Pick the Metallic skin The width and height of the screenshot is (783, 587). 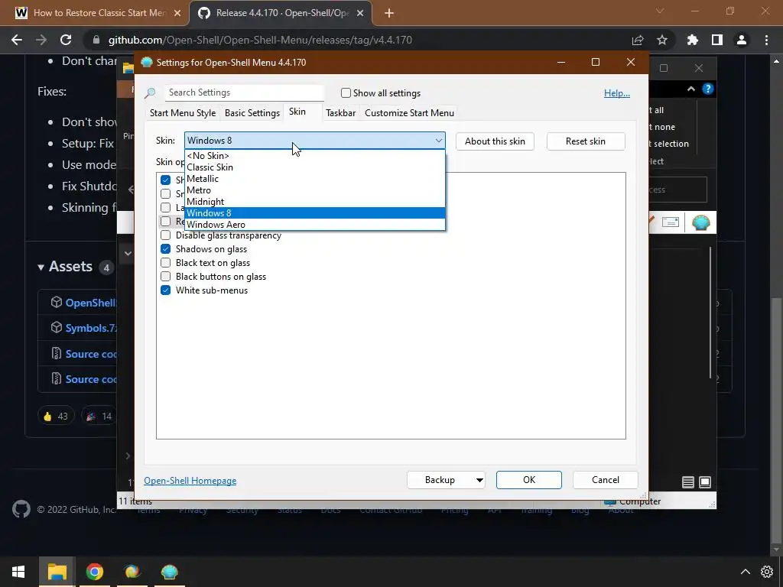314,179
